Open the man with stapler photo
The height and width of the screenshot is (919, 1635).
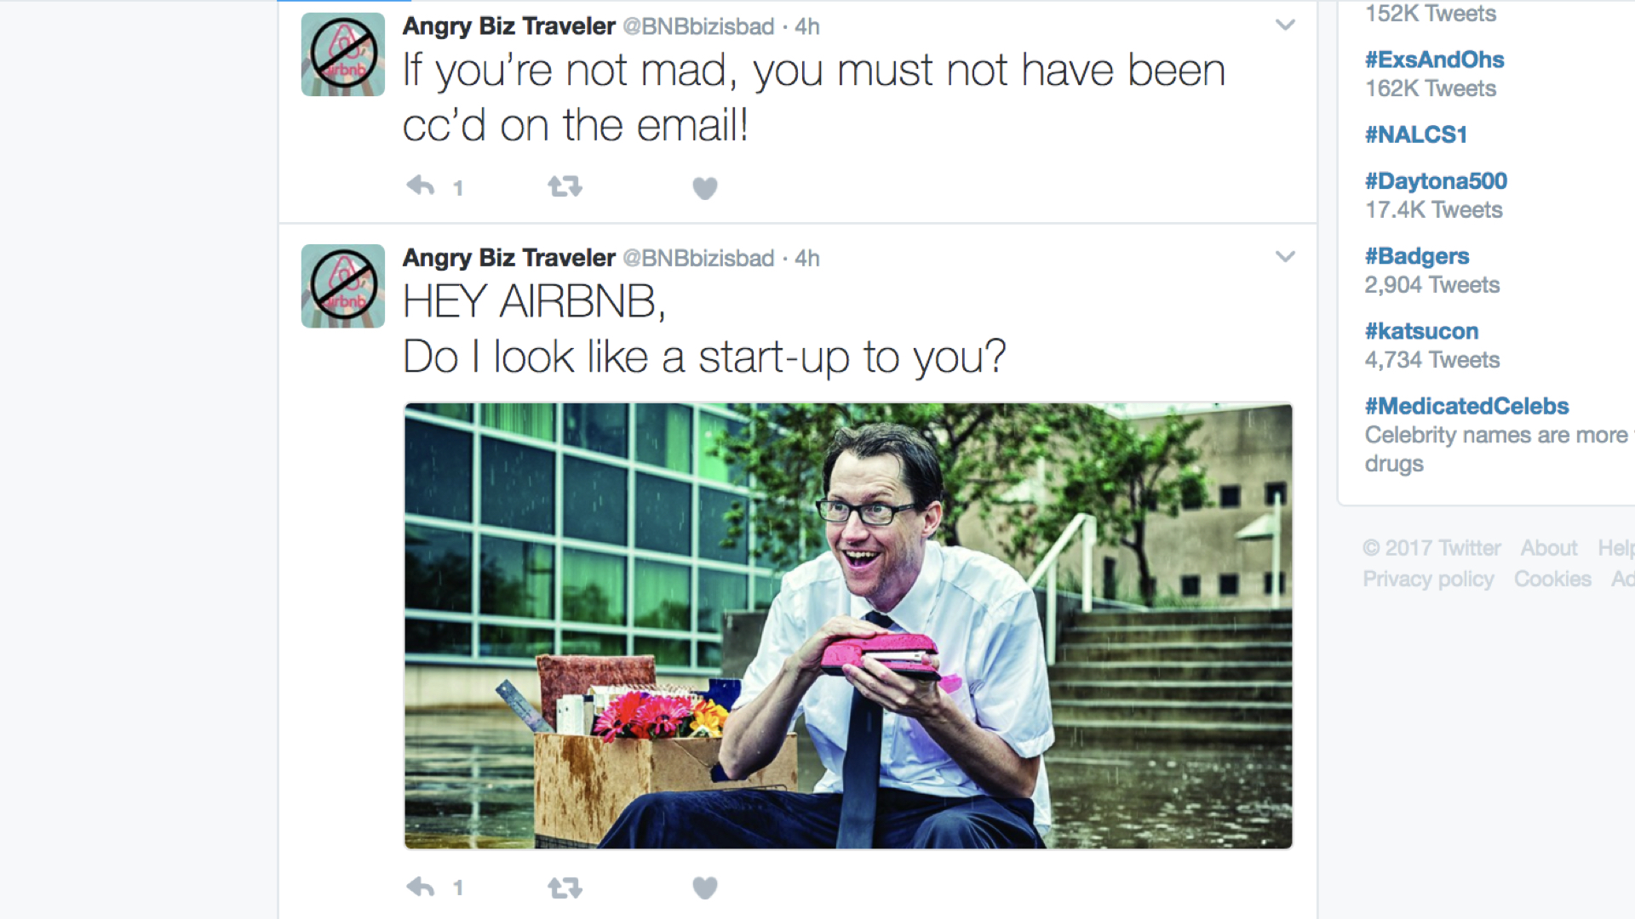point(848,626)
